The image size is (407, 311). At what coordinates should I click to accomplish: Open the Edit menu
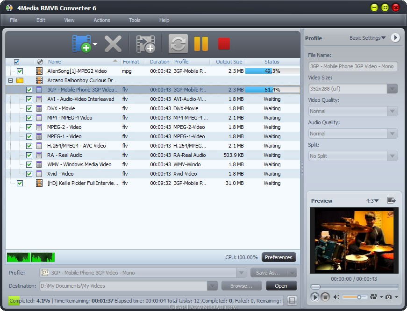click(x=41, y=20)
